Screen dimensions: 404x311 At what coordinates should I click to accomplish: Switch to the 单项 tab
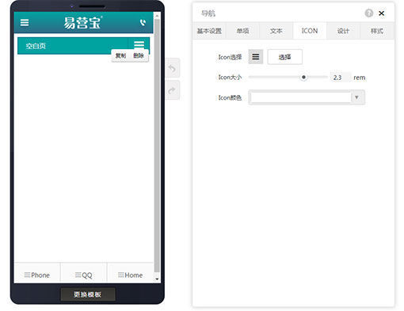242,31
